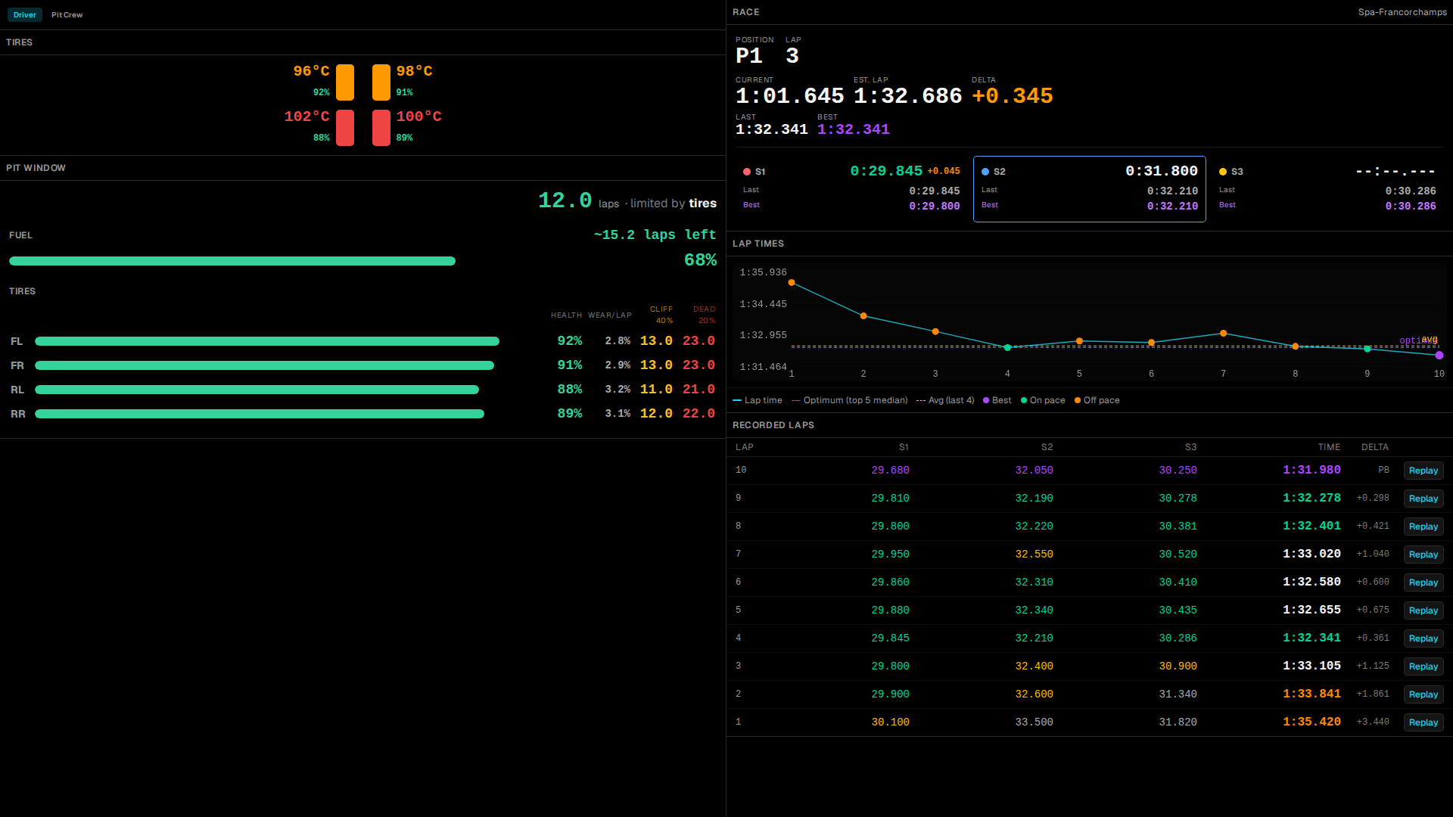Replay lap 7
1453x817 pixels.
point(1423,555)
